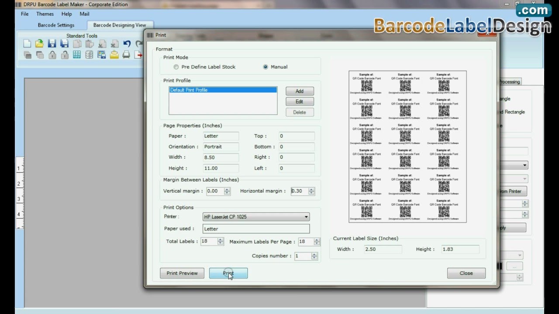Image resolution: width=559 pixels, height=314 pixels.
Task: Click the Save As double-floppy icon
Action: click(x=65, y=44)
